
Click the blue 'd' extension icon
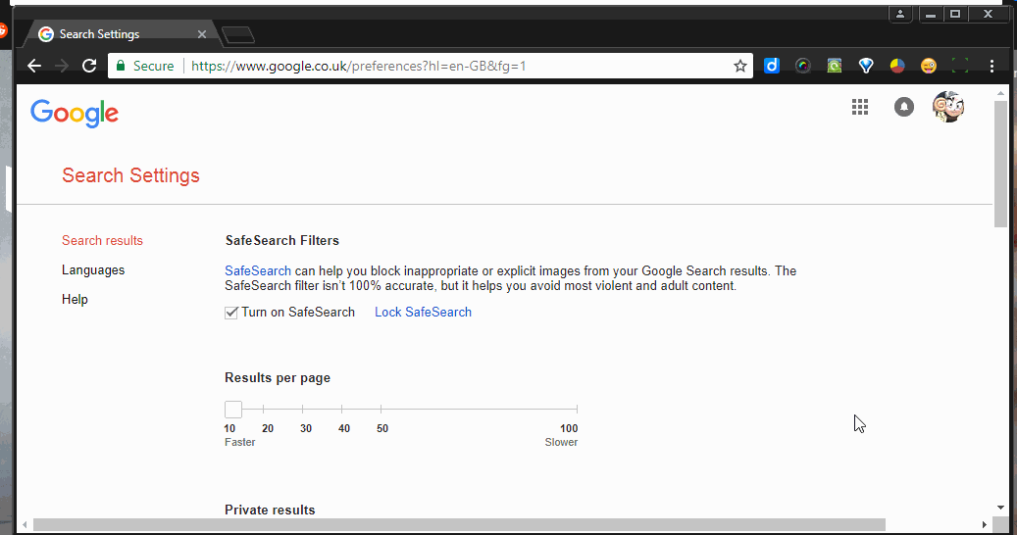pyautogui.click(x=772, y=66)
